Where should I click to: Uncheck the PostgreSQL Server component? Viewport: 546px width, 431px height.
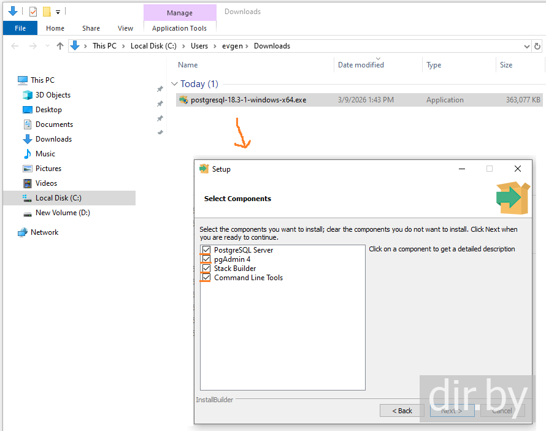(x=206, y=250)
